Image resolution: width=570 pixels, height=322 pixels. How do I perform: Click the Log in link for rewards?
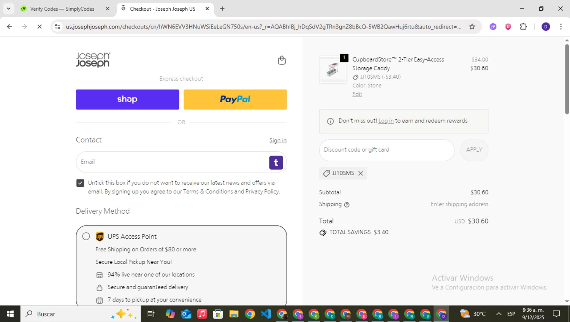pos(386,121)
